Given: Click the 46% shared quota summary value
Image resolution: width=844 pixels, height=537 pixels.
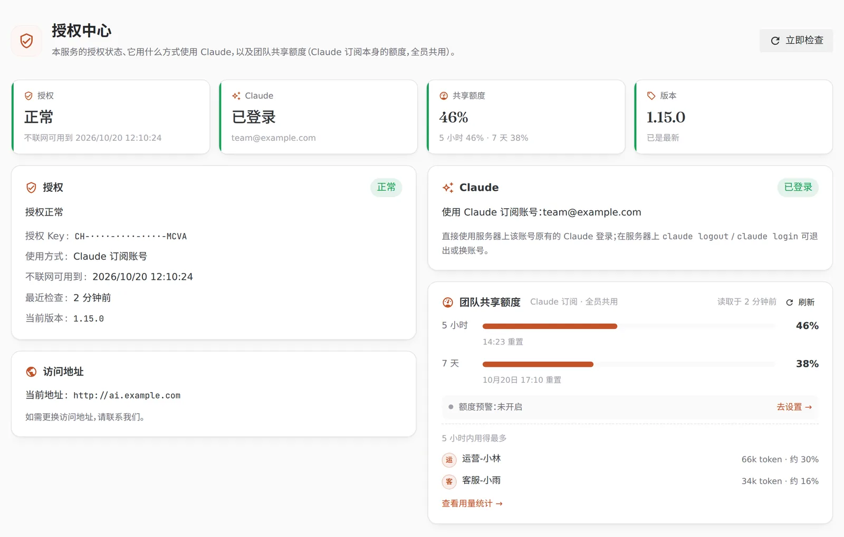Looking at the screenshot, I should tap(454, 117).
